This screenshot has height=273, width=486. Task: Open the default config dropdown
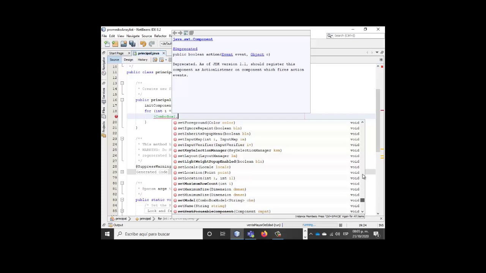pyautogui.click(x=166, y=44)
